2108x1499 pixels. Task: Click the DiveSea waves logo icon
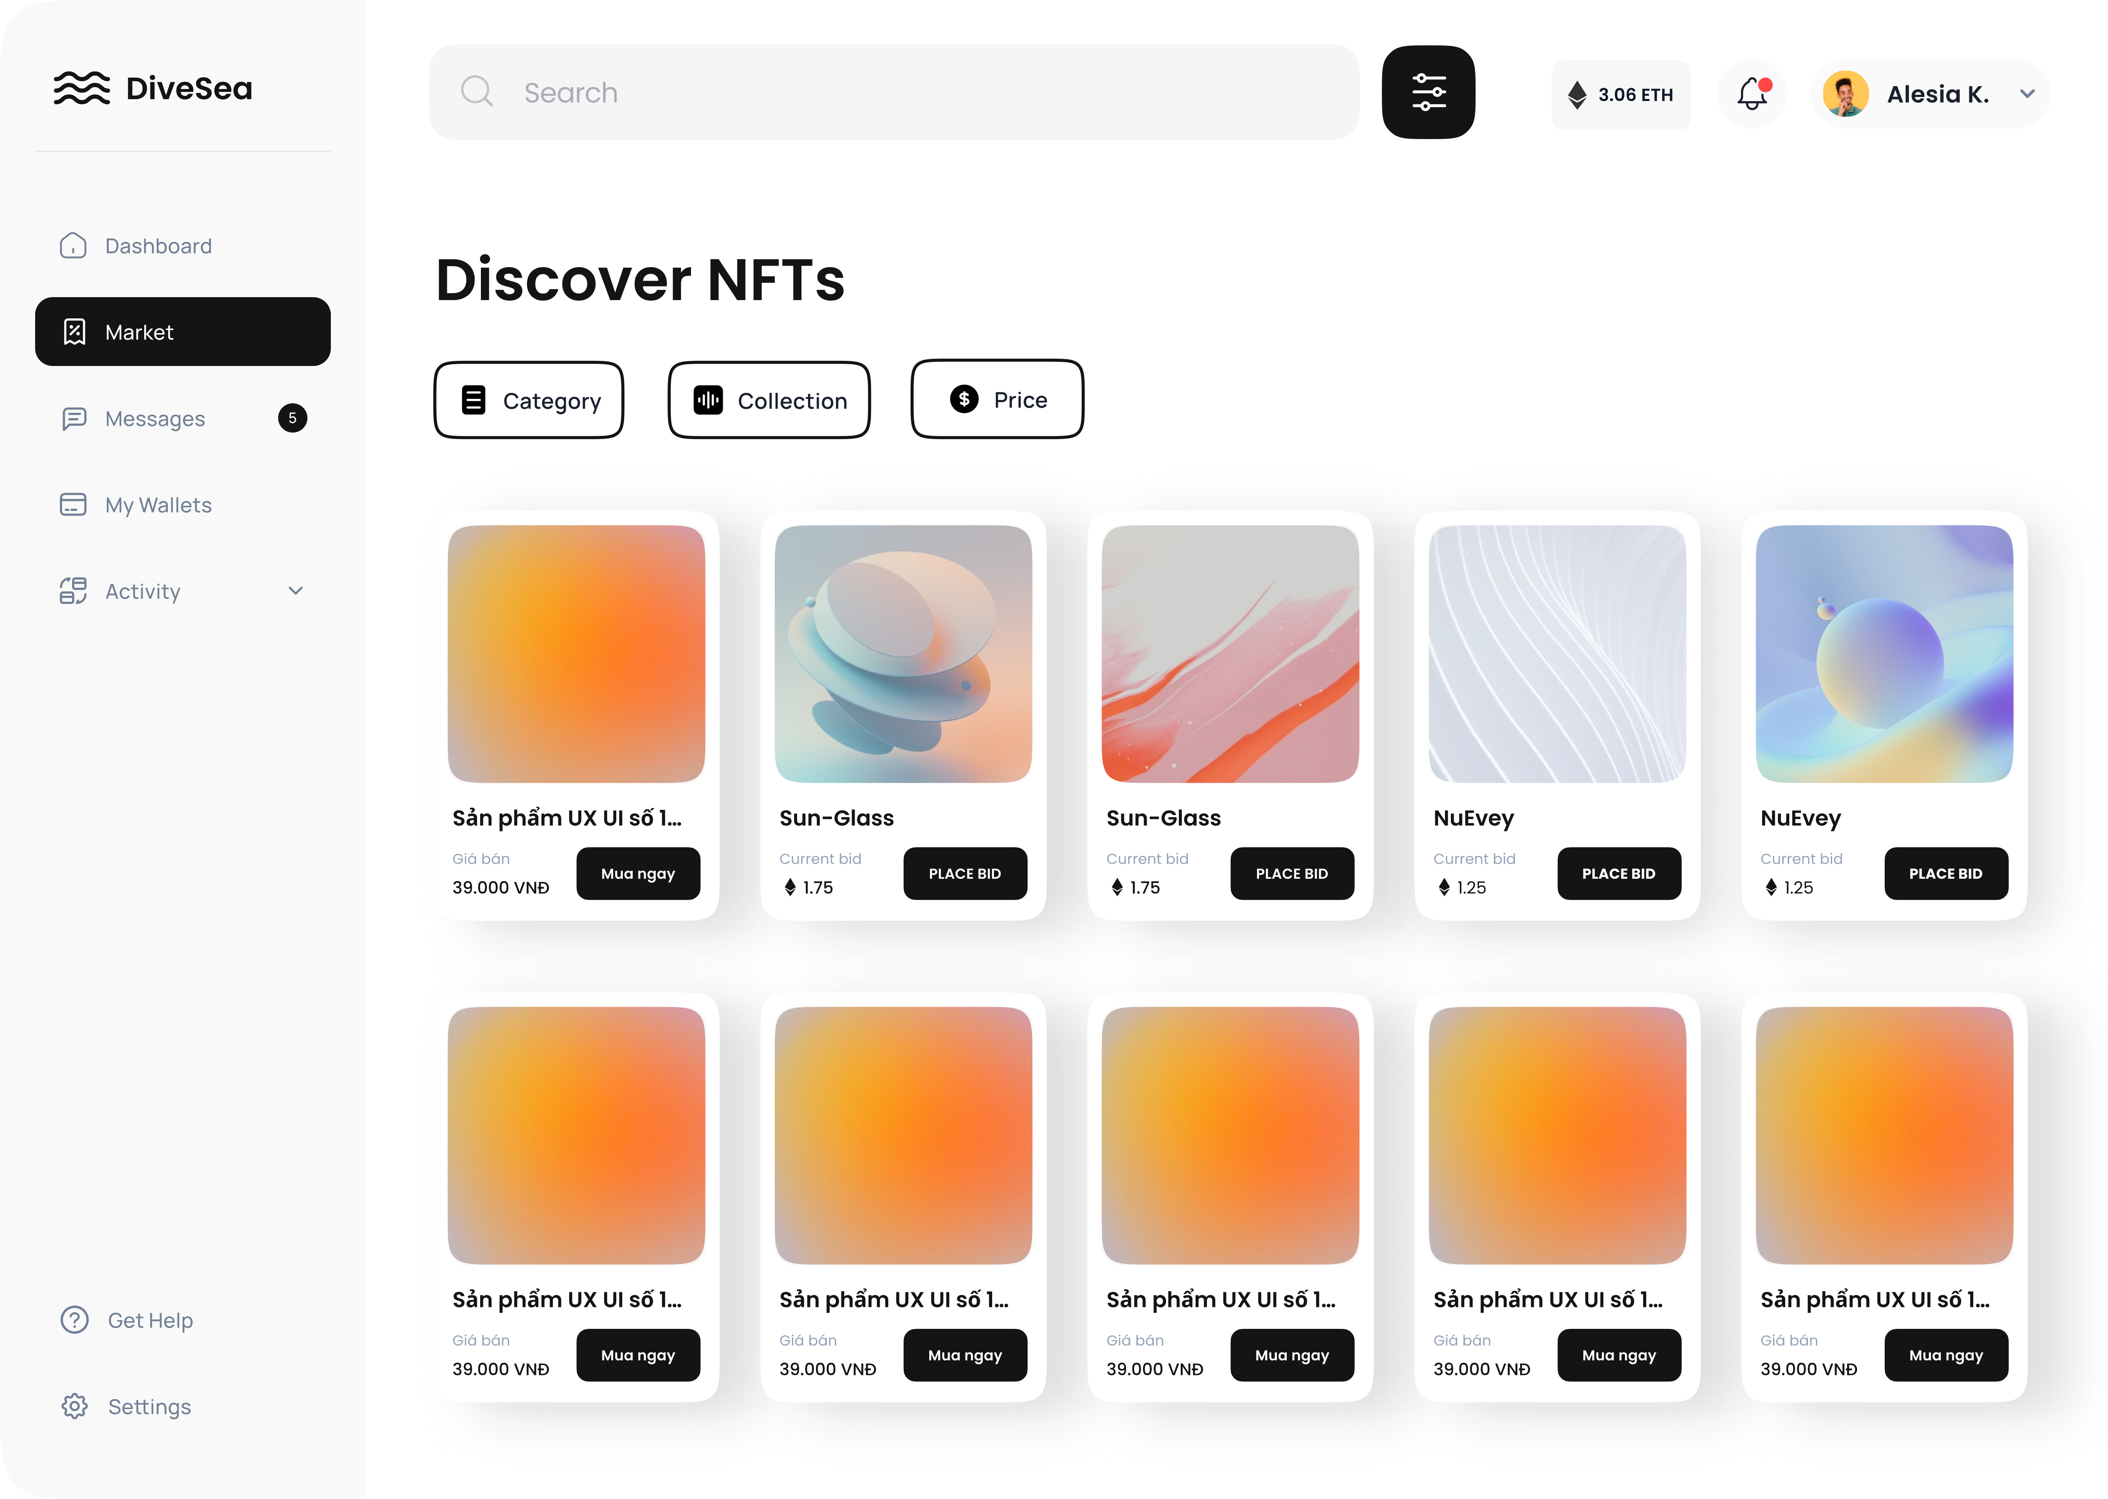[x=81, y=89]
